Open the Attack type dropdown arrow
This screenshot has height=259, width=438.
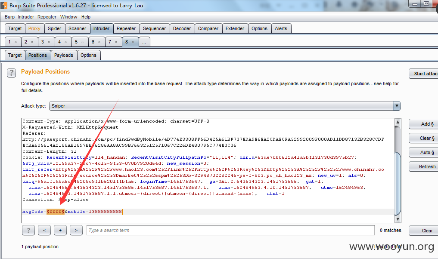tap(396, 106)
